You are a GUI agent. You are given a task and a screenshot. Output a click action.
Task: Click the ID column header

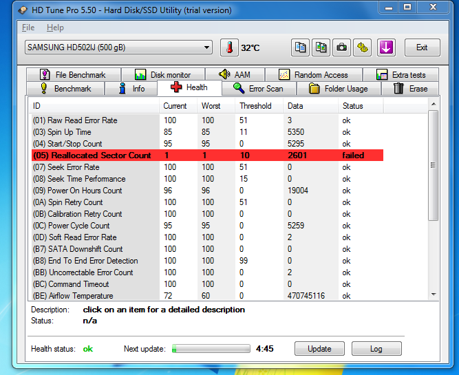click(94, 106)
